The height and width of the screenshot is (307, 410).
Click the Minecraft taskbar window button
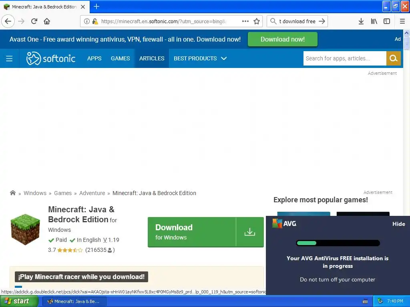(x=74, y=301)
